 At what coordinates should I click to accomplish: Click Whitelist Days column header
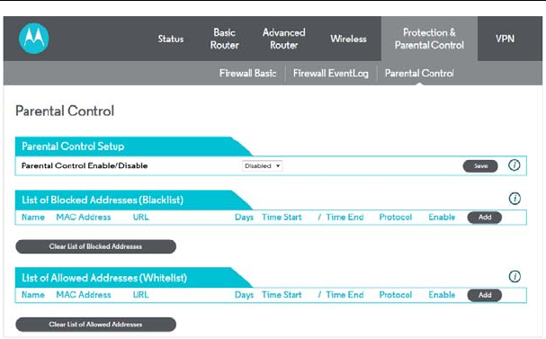click(244, 295)
